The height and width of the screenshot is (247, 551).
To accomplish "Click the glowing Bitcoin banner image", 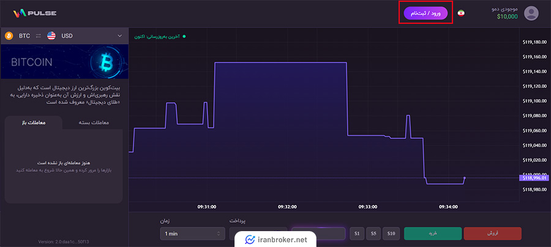I will [x=62, y=62].
